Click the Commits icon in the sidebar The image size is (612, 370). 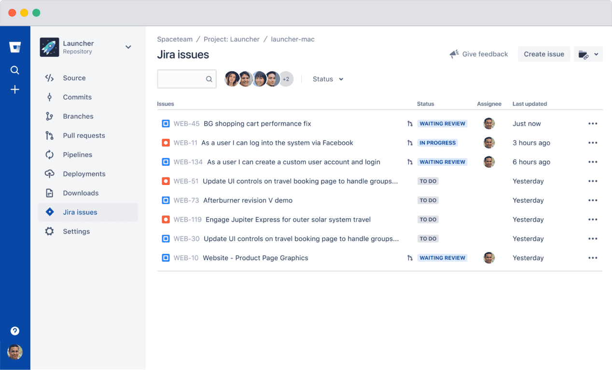tap(49, 97)
